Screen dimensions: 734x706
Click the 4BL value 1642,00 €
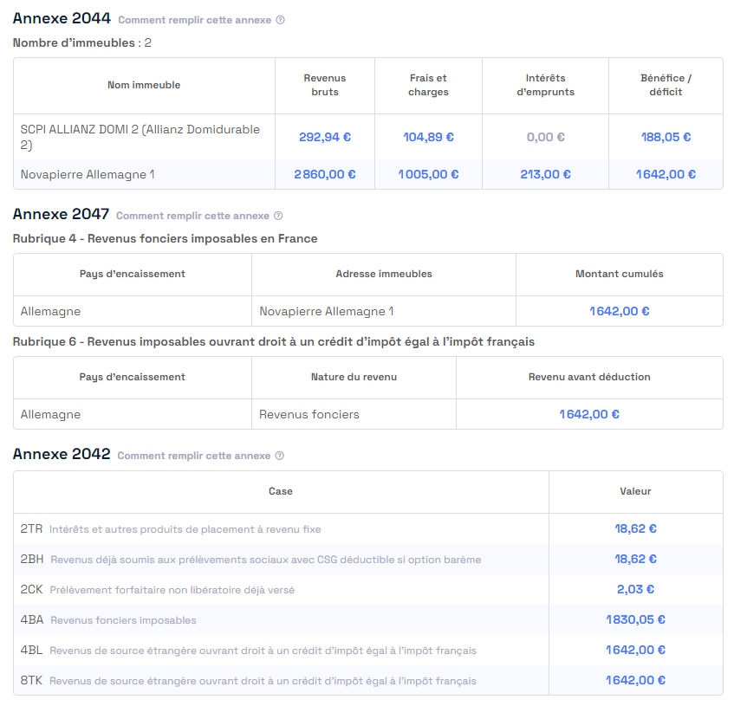635,650
